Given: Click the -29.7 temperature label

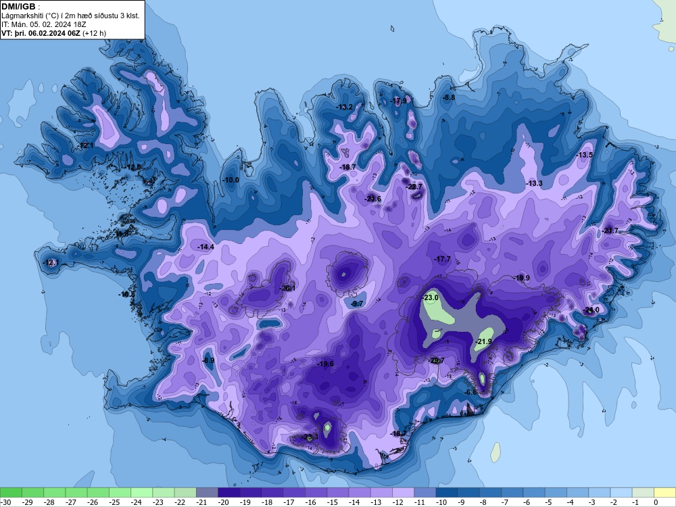Looking at the screenshot, I should 436,360.
